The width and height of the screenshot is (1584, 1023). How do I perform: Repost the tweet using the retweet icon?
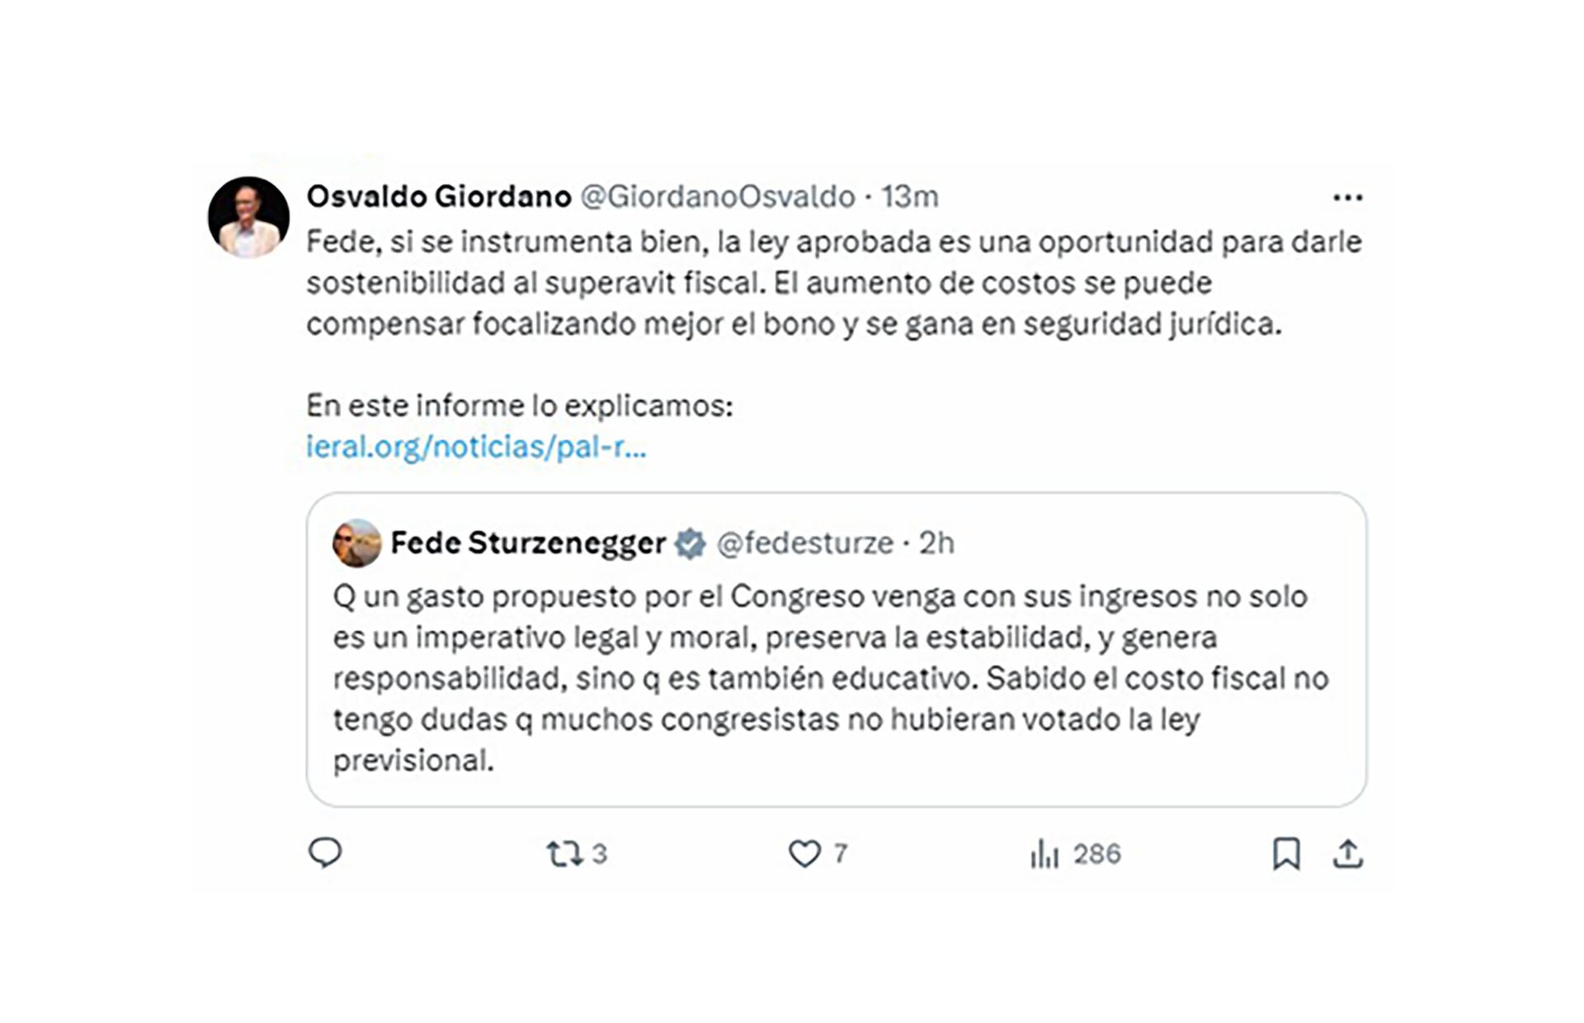pos(564,853)
